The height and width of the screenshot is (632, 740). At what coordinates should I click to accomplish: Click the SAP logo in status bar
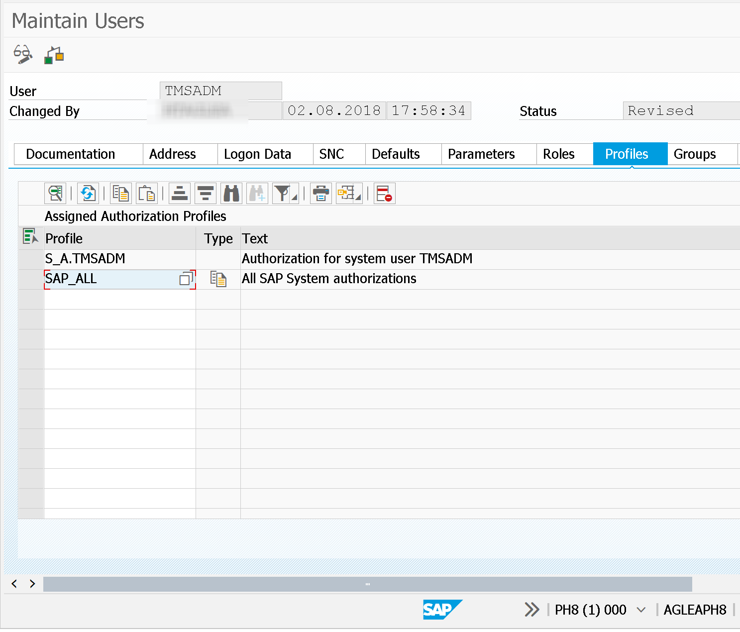(x=442, y=610)
